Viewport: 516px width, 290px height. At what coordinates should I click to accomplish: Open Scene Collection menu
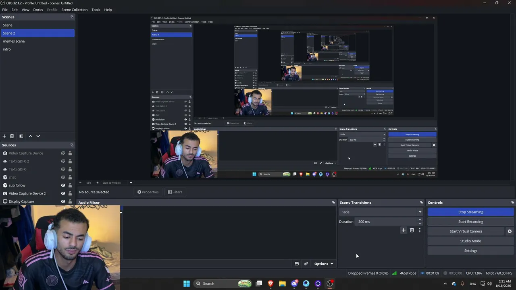point(74,10)
